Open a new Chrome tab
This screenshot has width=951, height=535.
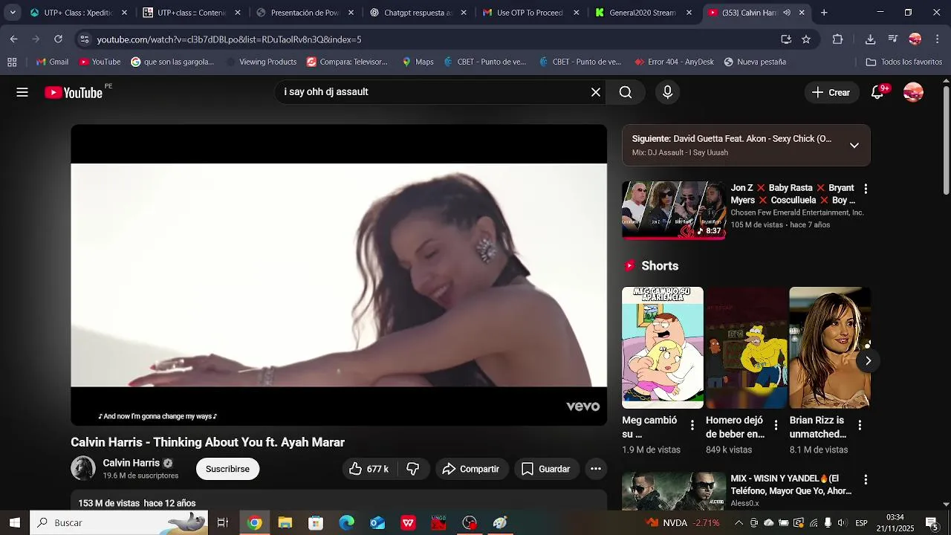click(x=824, y=13)
